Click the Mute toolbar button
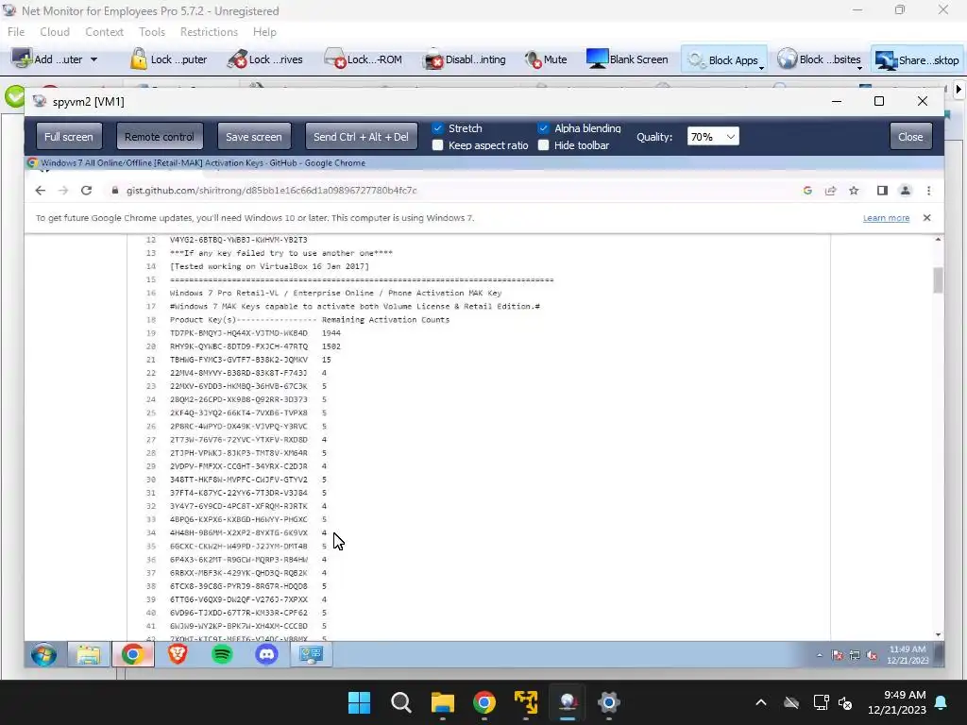Viewport: 967px width, 725px height. coord(546,59)
